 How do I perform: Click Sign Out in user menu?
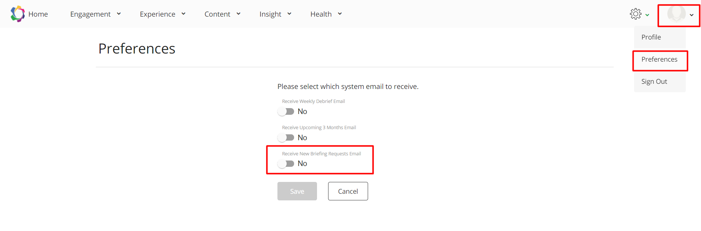click(x=654, y=82)
